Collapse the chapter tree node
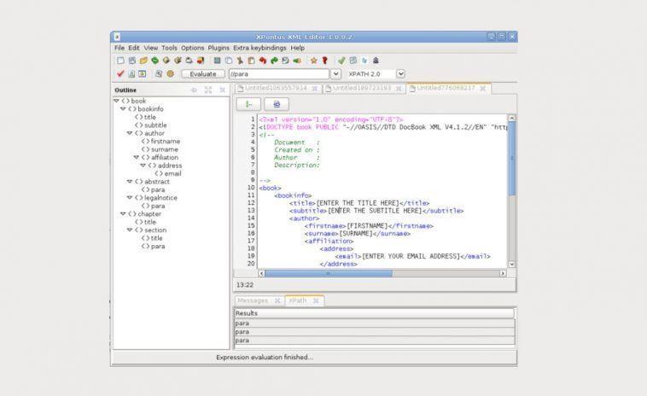 click(123, 213)
